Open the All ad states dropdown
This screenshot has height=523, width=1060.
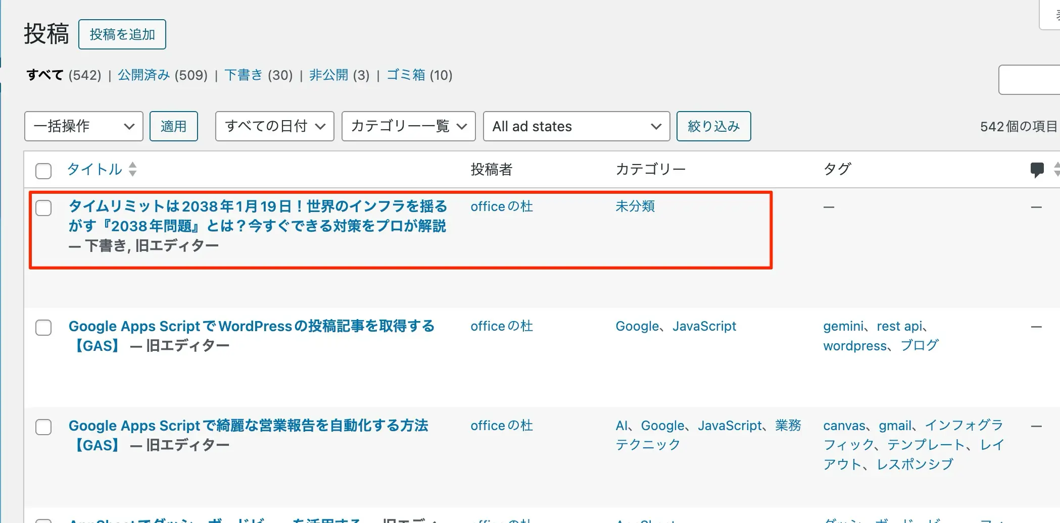pos(577,126)
